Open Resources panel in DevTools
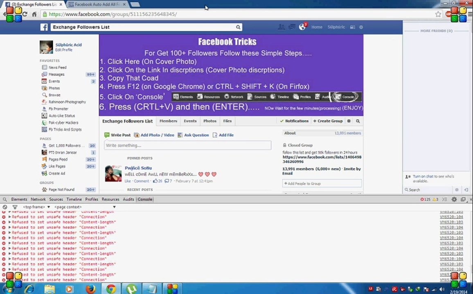The width and height of the screenshot is (473, 294). (x=110, y=199)
